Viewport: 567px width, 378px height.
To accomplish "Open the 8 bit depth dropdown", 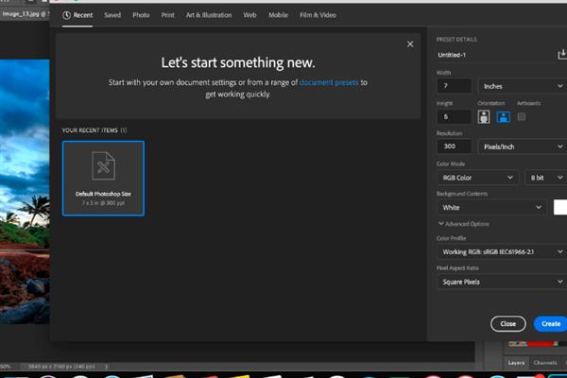I will tap(545, 177).
